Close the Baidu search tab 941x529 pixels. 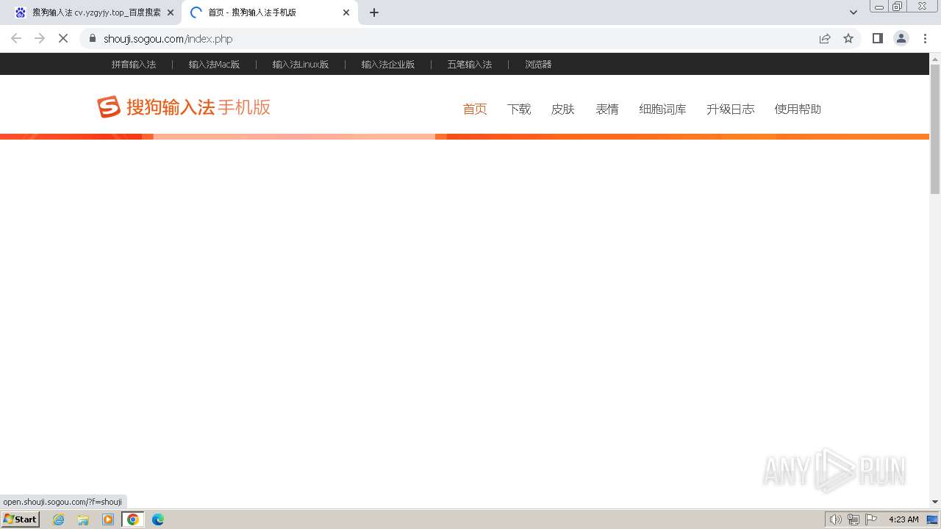(171, 12)
